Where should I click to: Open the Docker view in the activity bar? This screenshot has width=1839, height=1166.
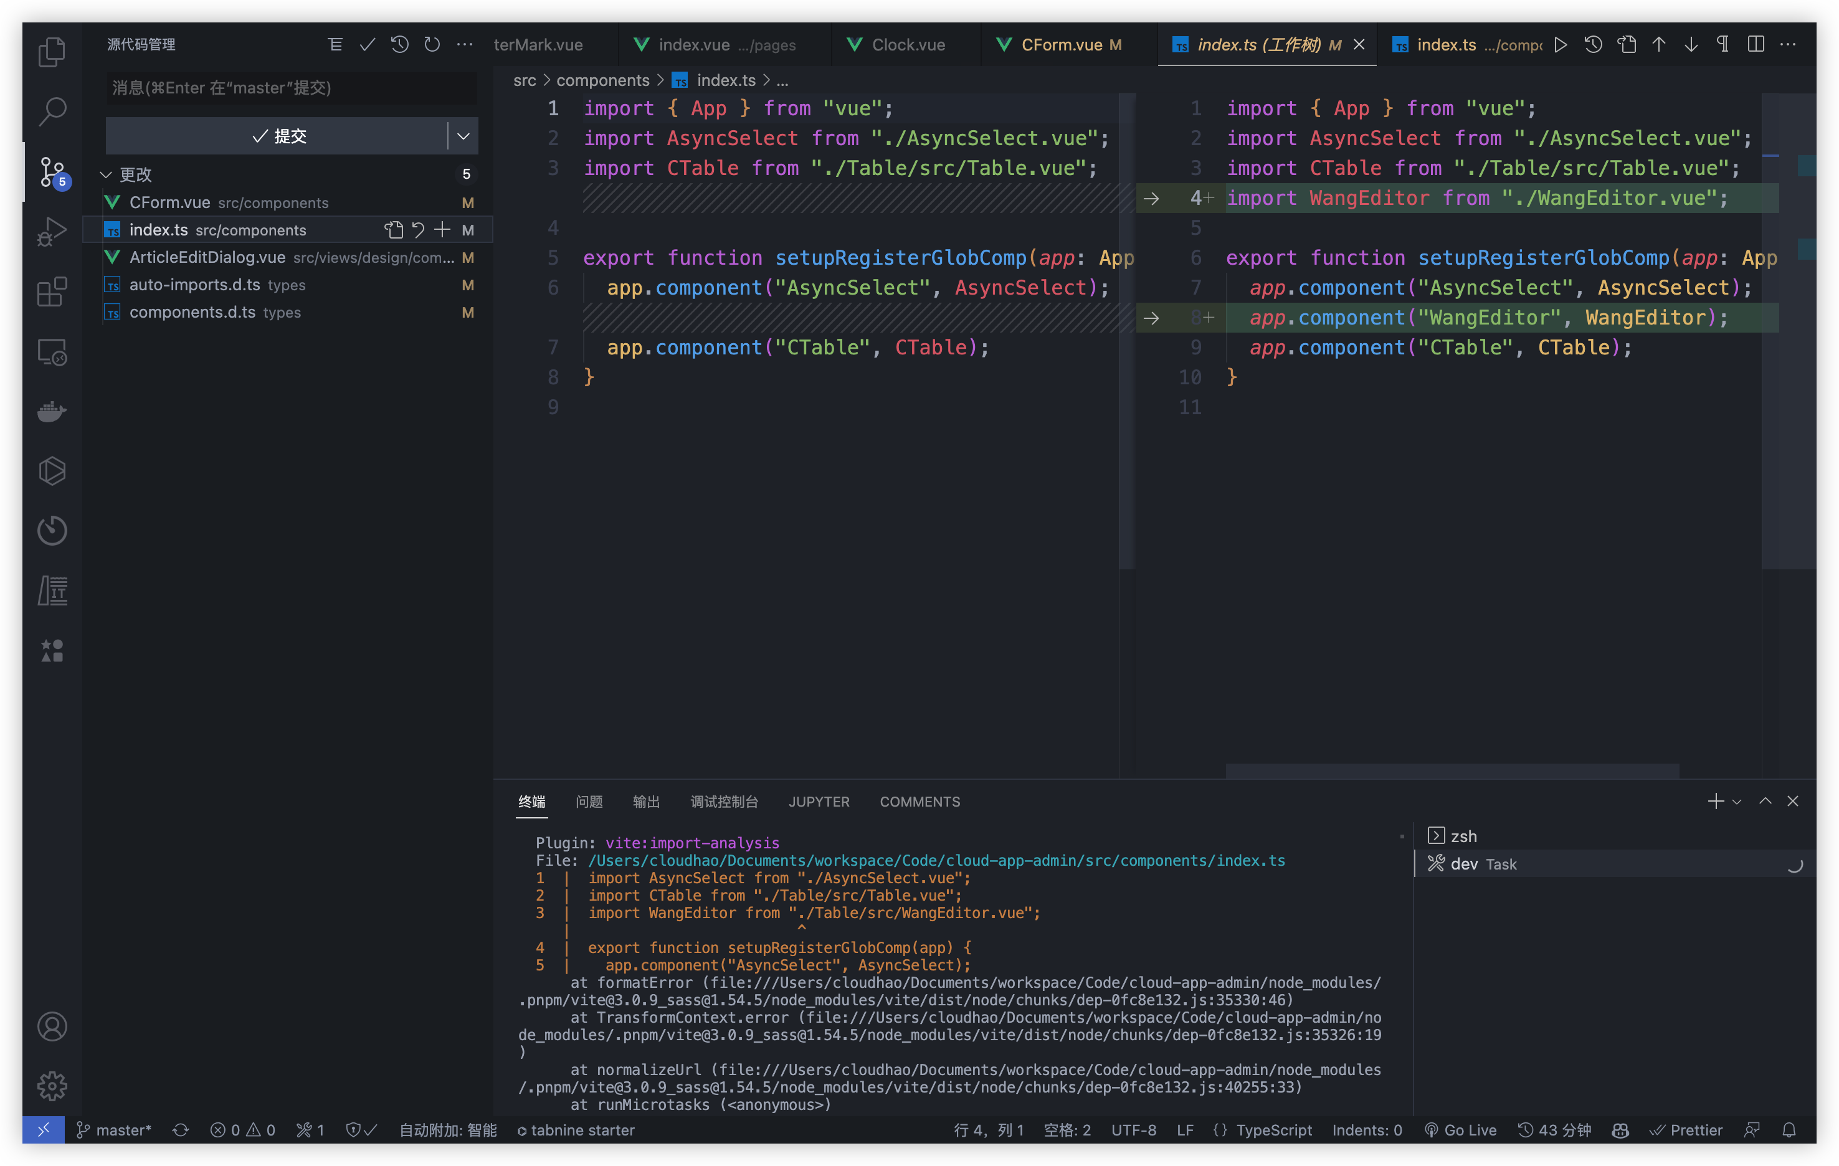pyautogui.click(x=52, y=412)
